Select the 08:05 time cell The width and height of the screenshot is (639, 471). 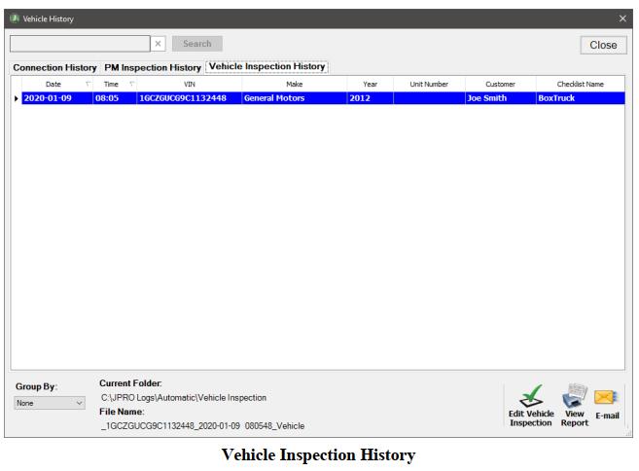(x=115, y=98)
